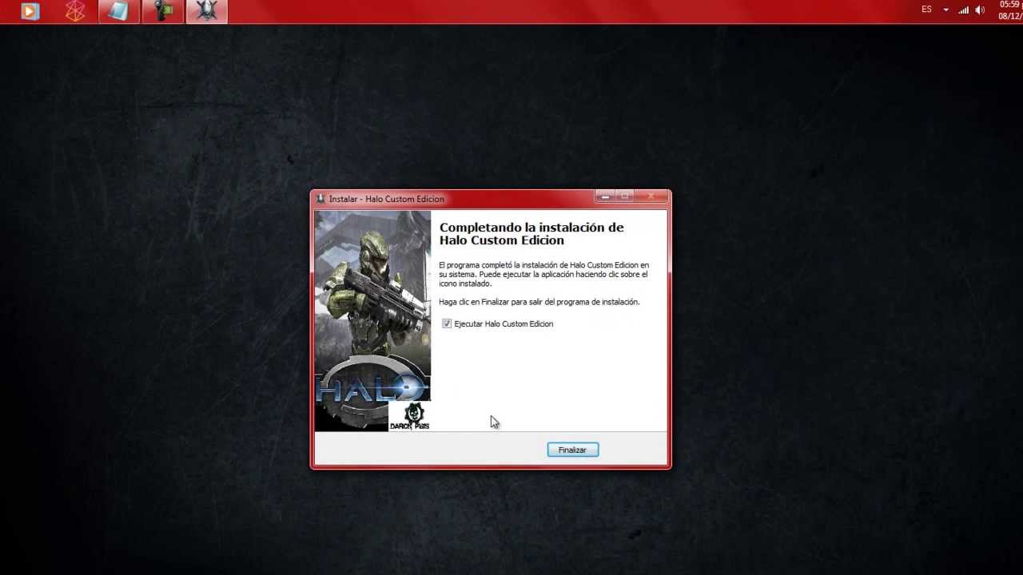Open the blue notebook app in the taskbar
The image size is (1023, 575).
click(x=119, y=11)
